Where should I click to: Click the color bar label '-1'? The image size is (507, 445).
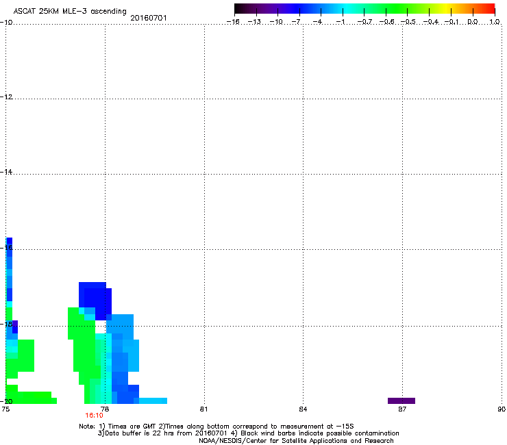[340, 22]
